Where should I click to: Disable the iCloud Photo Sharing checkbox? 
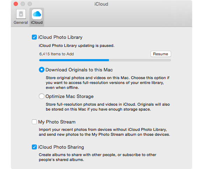click(x=34, y=147)
